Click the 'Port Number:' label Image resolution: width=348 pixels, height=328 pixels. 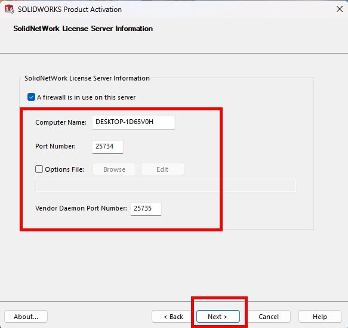pyautogui.click(x=56, y=146)
